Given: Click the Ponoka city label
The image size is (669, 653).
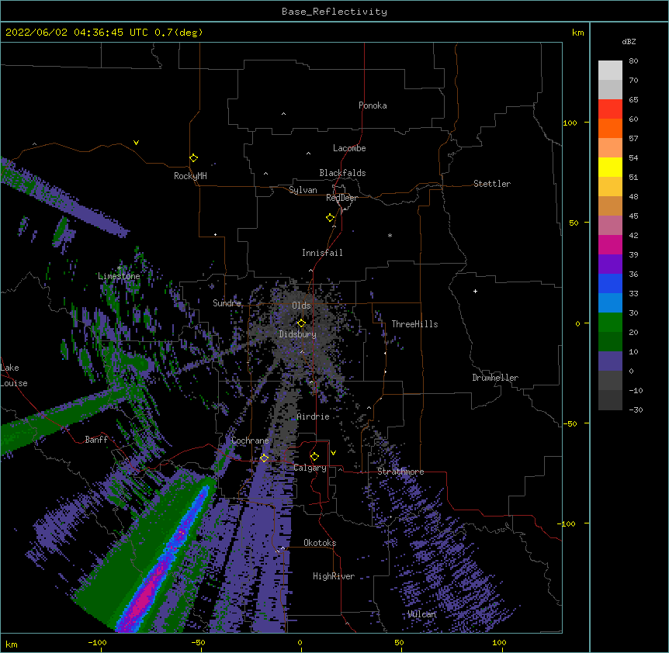Looking at the screenshot, I should pyautogui.click(x=373, y=105).
